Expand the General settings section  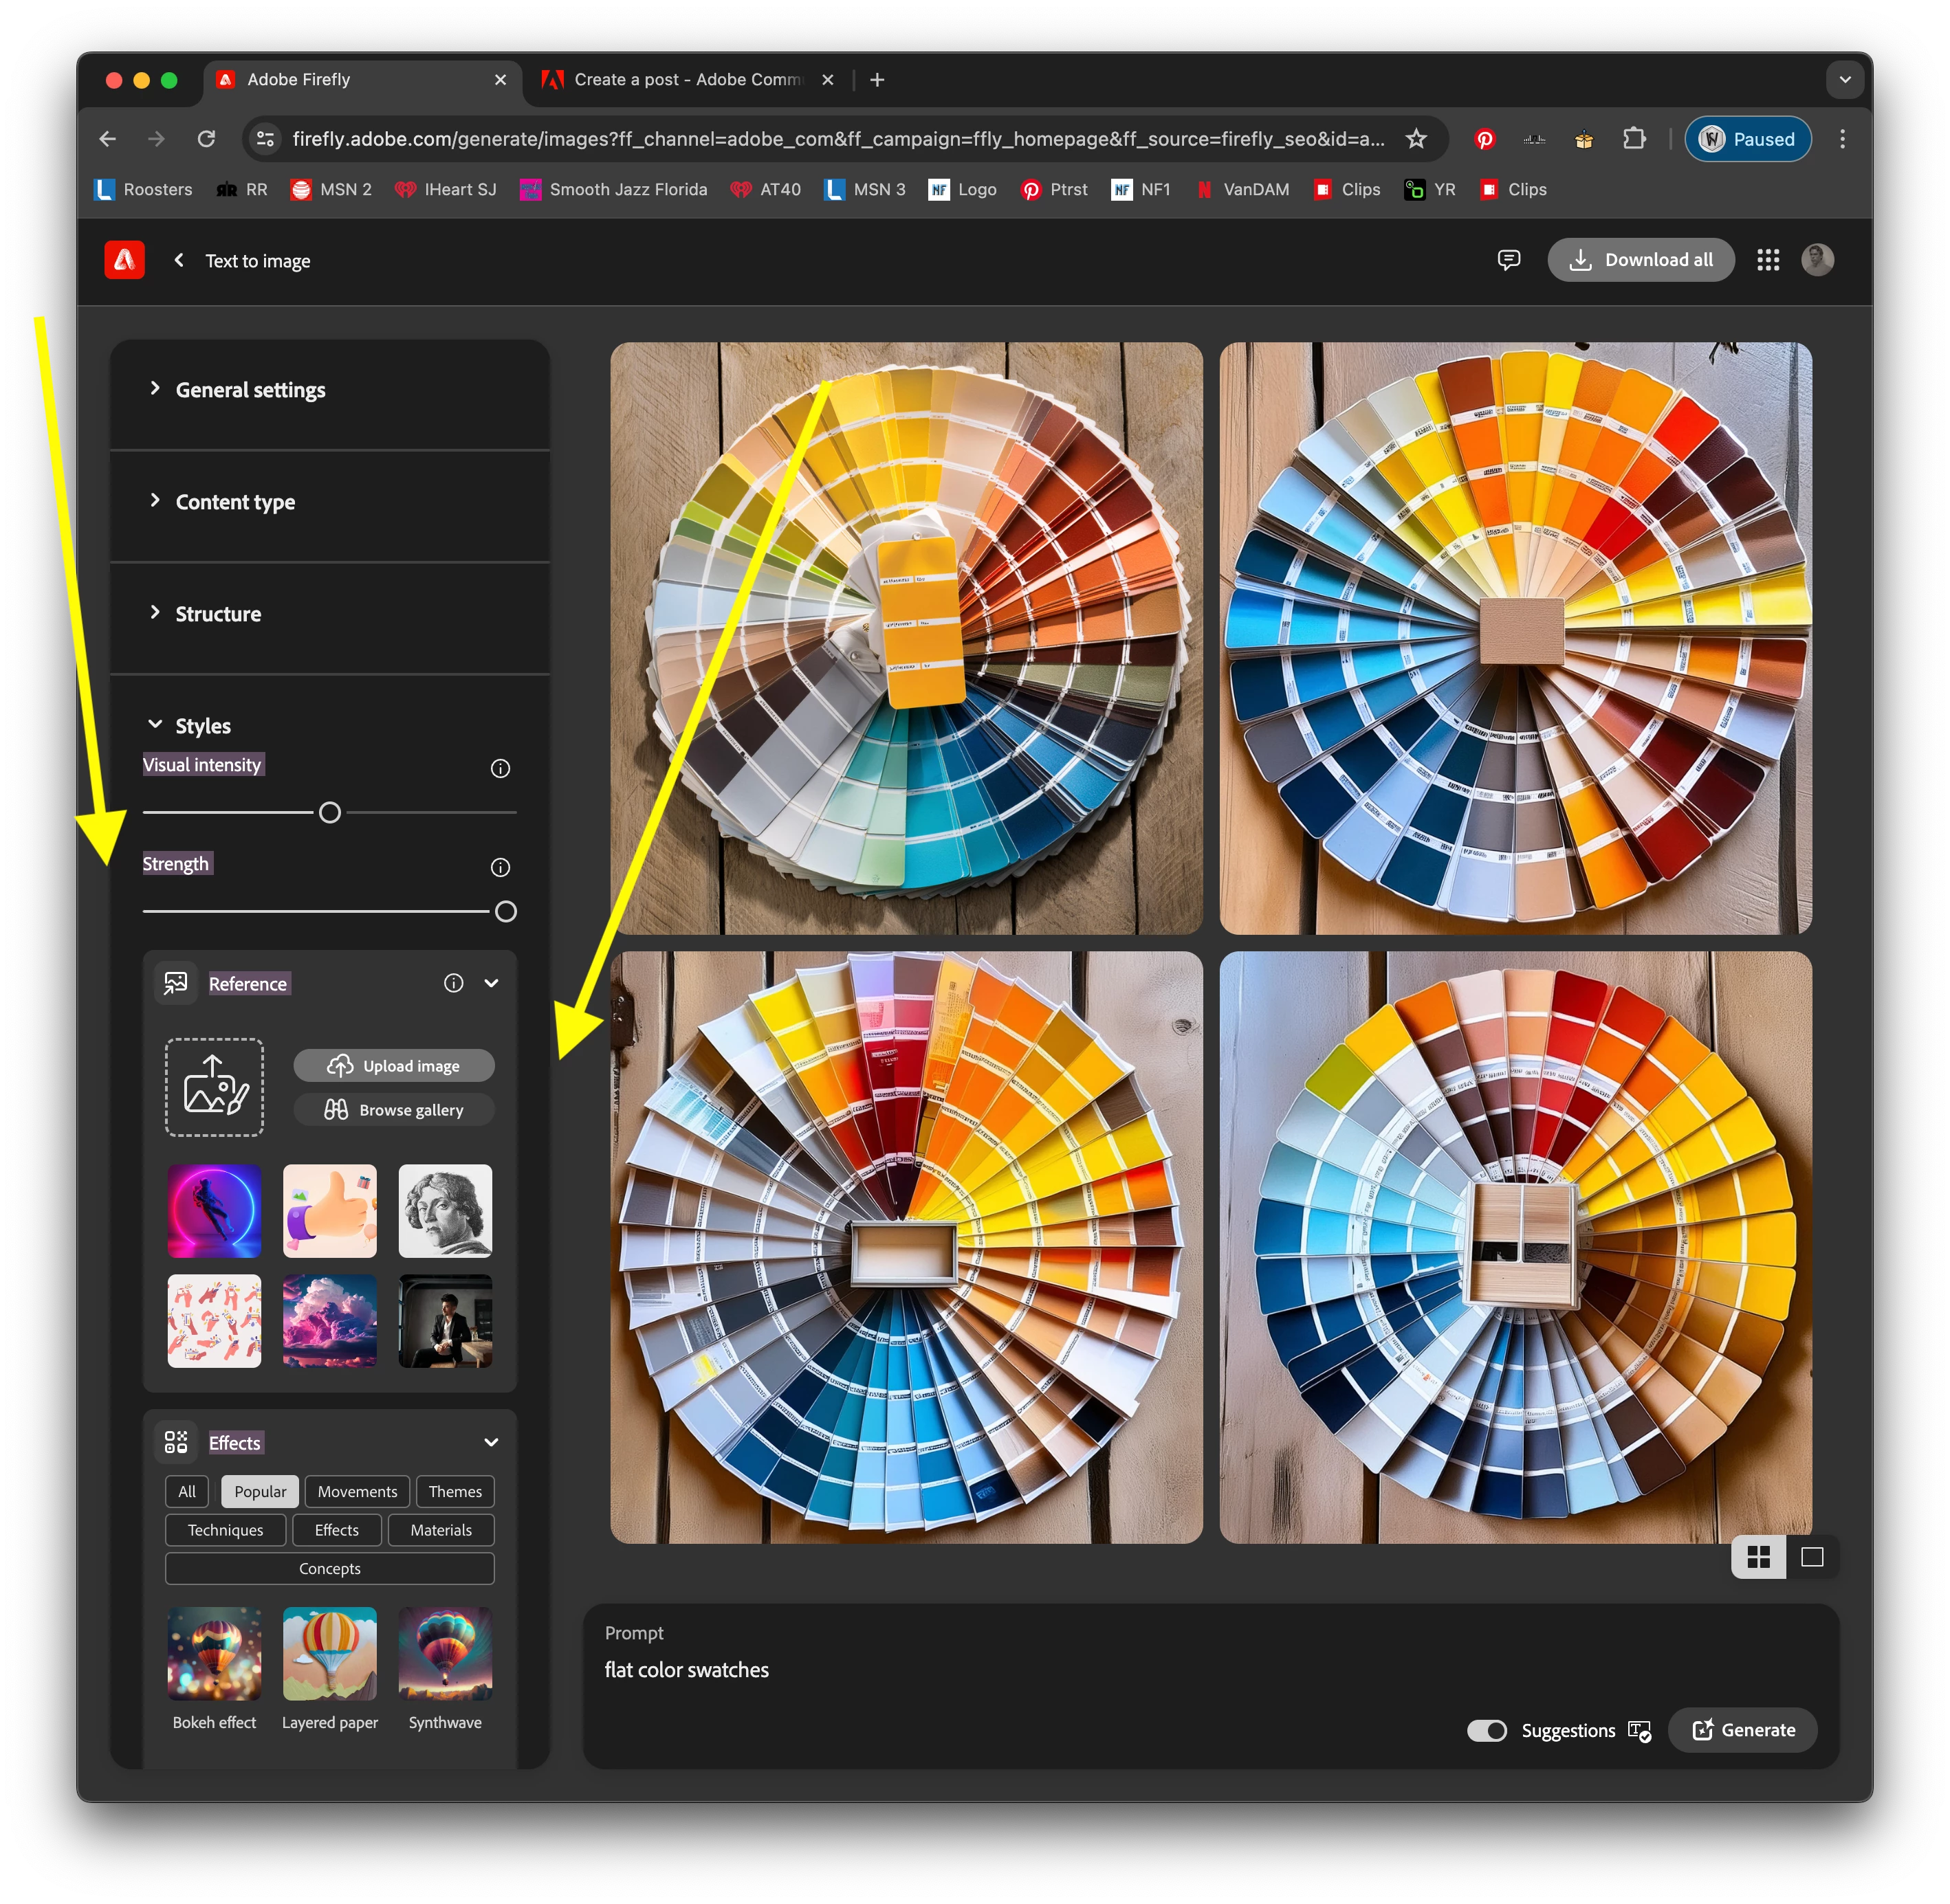click(250, 390)
